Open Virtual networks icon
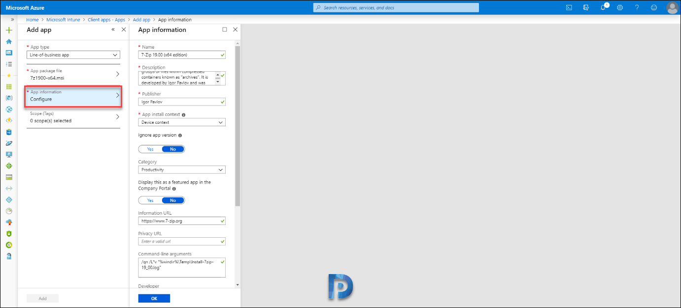 (x=9, y=188)
